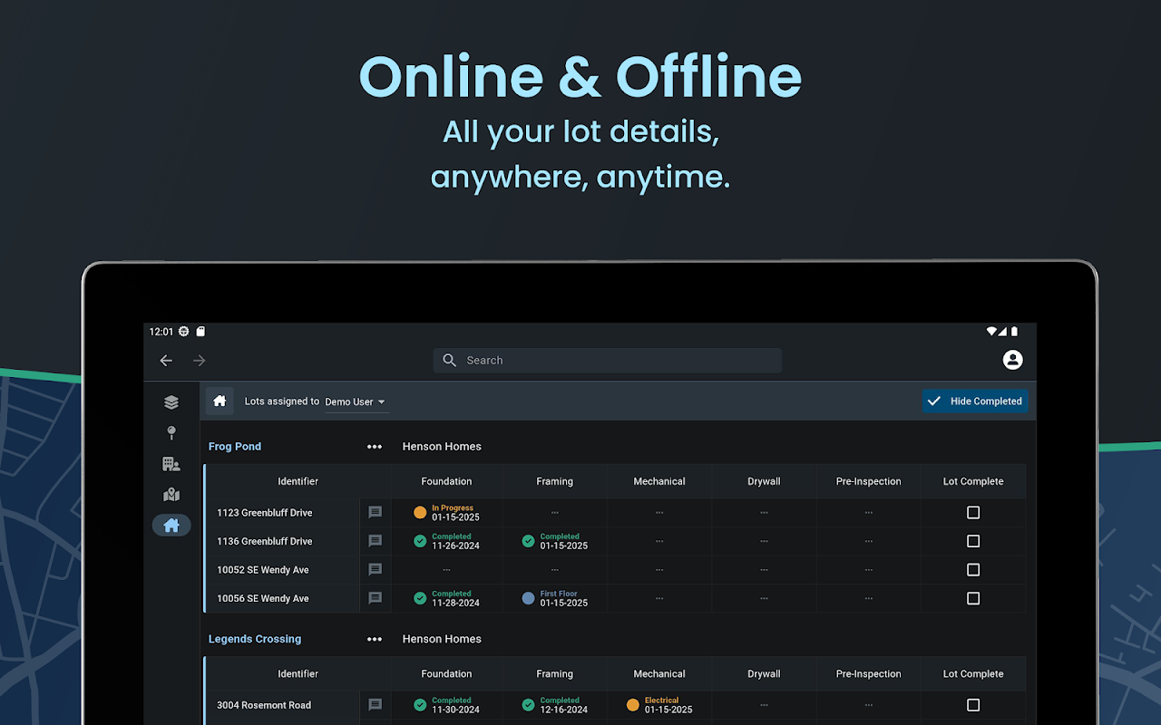The width and height of the screenshot is (1161, 725).
Task: Open the Legends Crossing community link
Action: point(255,639)
